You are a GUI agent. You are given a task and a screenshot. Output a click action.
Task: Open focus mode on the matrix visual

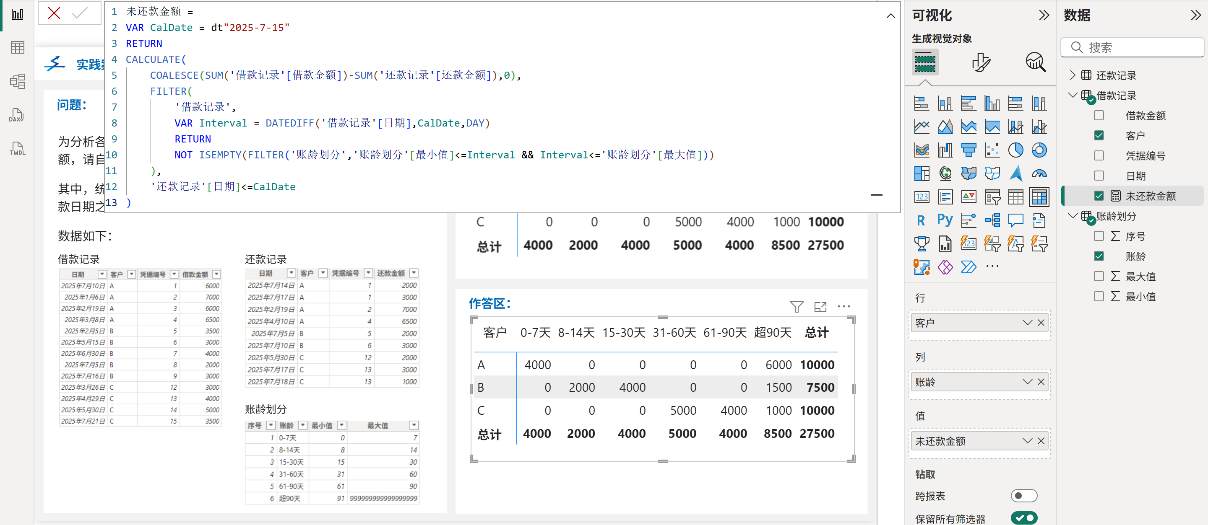(x=820, y=306)
